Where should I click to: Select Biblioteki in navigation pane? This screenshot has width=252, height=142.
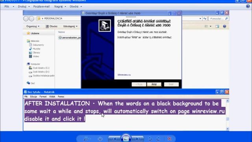click(x=33, y=41)
